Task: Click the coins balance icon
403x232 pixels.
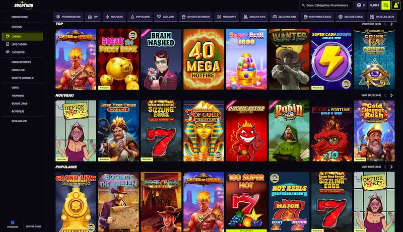Action: click(359, 5)
